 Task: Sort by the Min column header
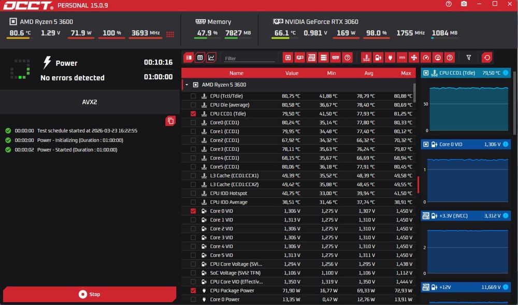tap(332, 73)
